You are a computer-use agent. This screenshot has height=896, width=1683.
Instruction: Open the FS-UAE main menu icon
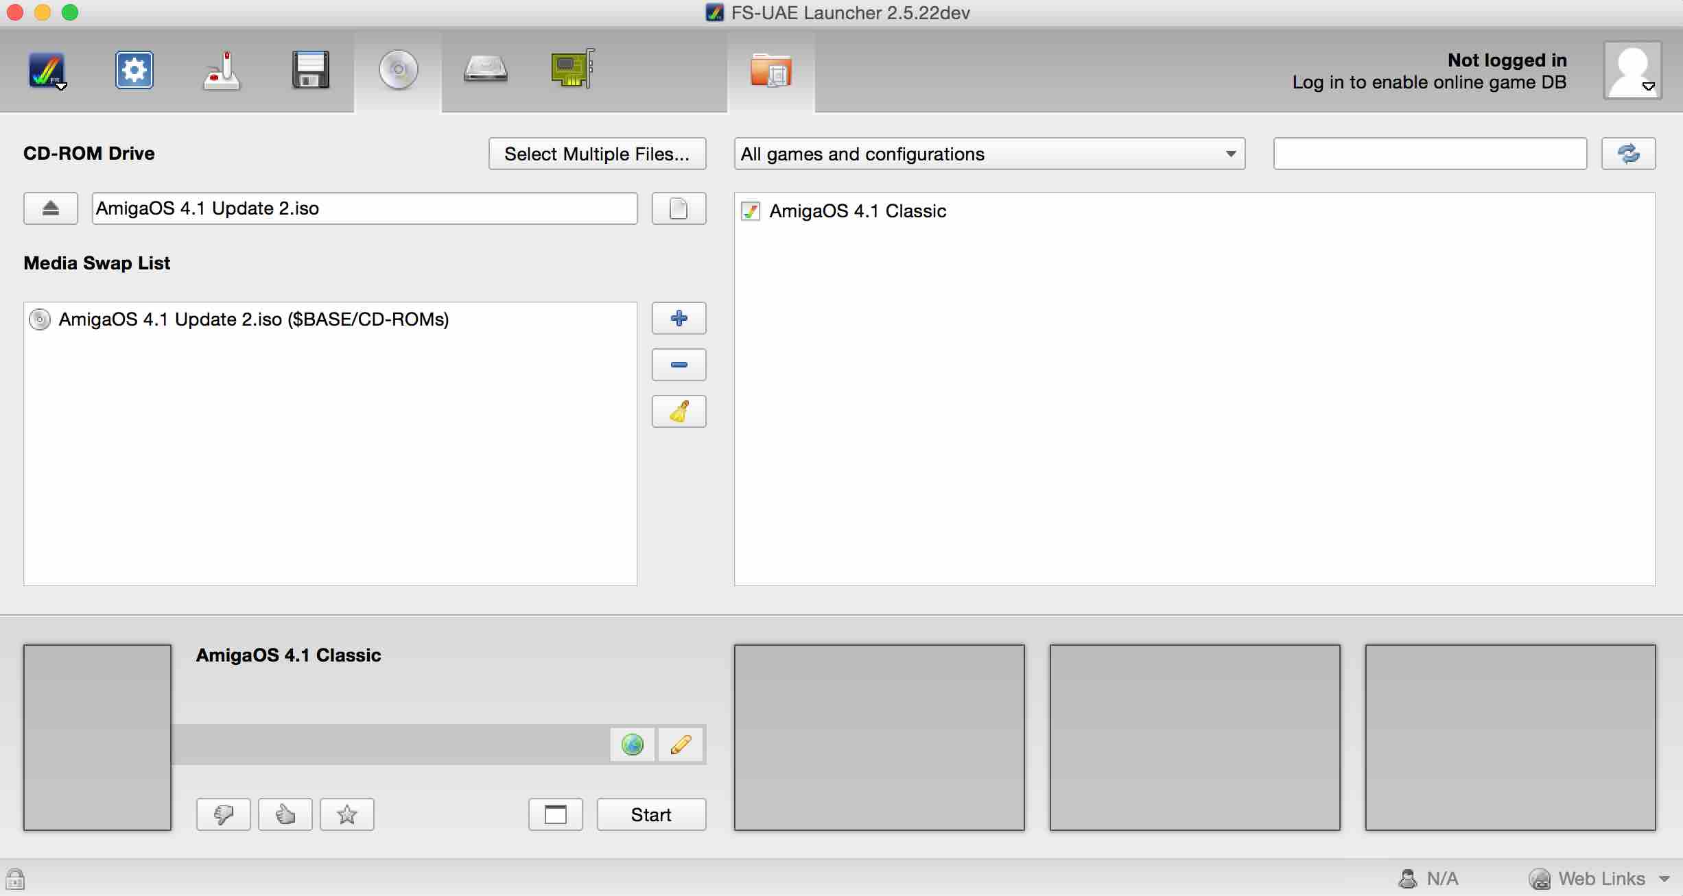coord(47,71)
